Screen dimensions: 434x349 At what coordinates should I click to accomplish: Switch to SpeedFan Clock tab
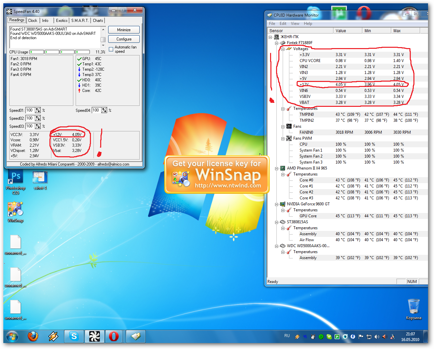point(33,21)
